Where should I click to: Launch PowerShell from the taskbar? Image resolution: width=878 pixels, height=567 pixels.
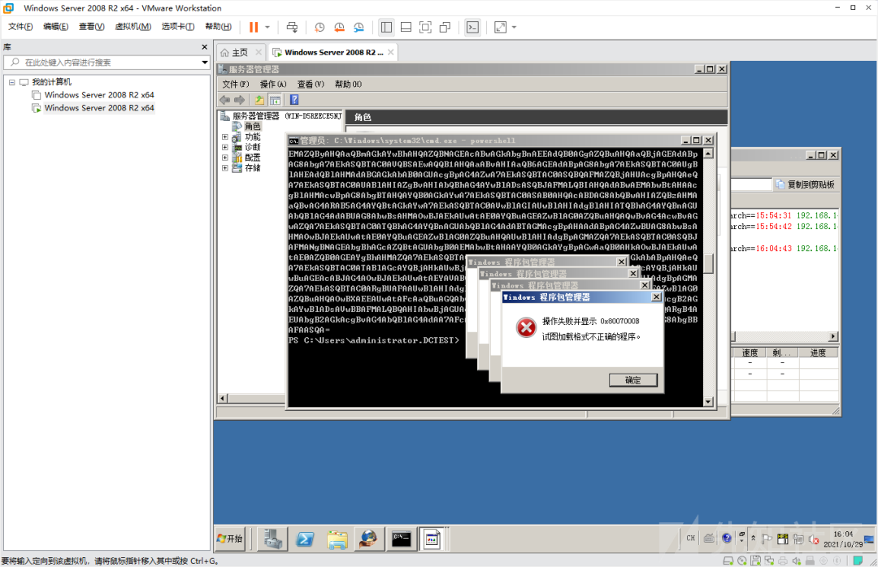pos(305,539)
